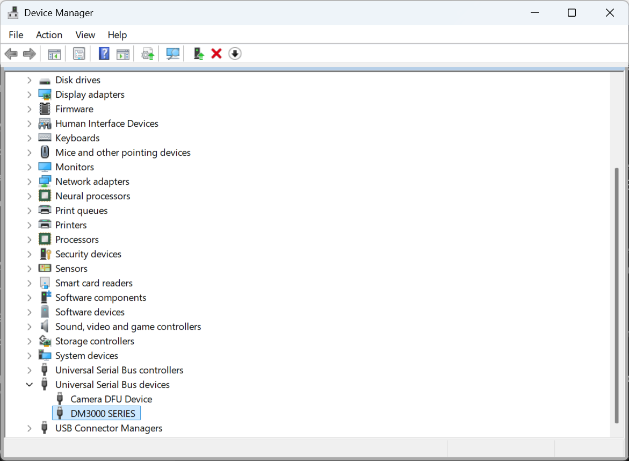
Task: Select Human Interface Devices label
Action: 107,124
